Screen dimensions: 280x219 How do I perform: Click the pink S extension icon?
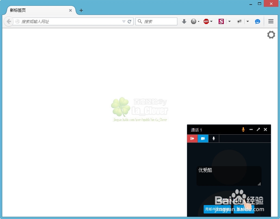tap(221, 22)
